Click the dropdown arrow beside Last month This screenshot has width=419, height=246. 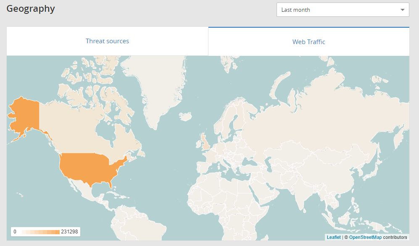403,10
